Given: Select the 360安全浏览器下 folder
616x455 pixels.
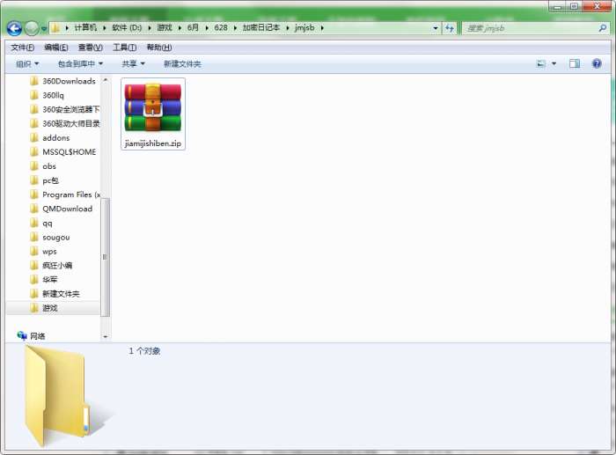Looking at the screenshot, I should pyautogui.click(x=64, y=110).
